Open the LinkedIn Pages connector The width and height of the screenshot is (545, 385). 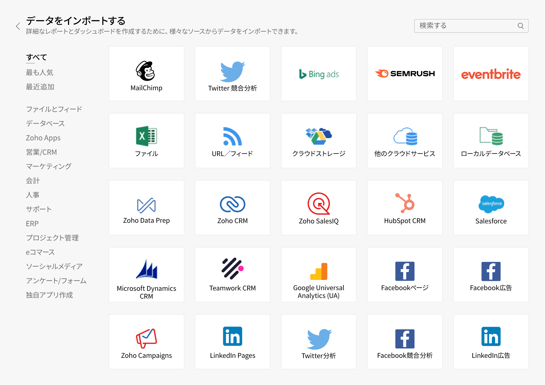coord(232,342)
